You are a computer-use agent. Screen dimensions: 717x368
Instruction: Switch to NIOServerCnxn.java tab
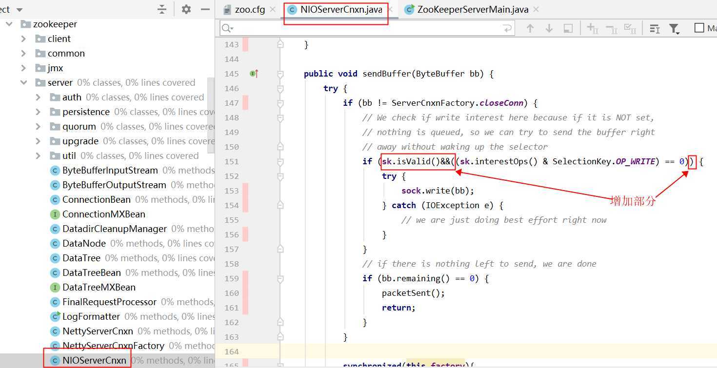click(339, 9)
